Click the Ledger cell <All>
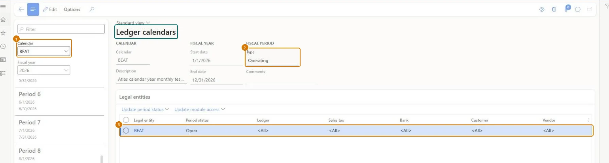 click(x=263, y=131)
